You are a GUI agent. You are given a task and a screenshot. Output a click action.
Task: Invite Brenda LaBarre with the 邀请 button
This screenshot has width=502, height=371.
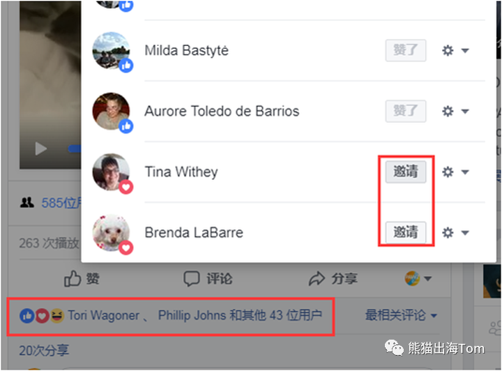406,232
